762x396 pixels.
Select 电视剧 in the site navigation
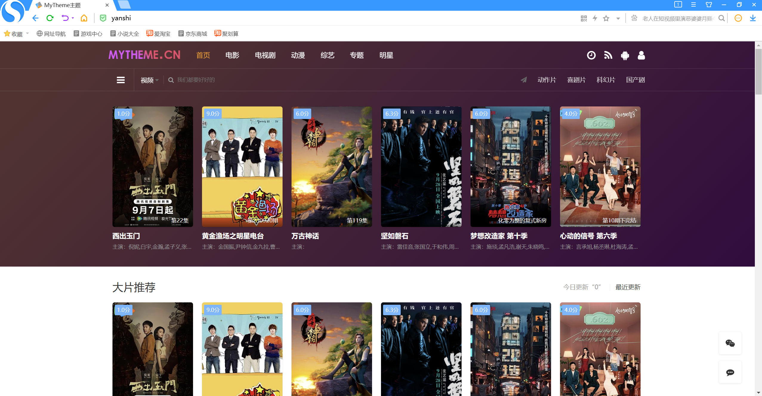(x=265, y=55)
